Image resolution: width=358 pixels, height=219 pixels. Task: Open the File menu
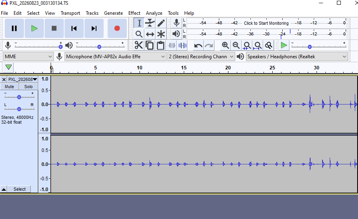tap(4, 13)
